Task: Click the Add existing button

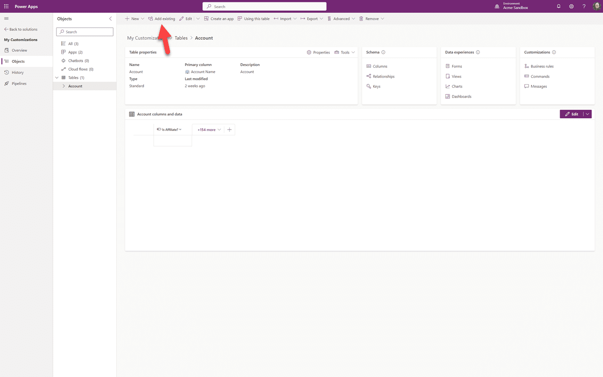Action: pos(162,19)
